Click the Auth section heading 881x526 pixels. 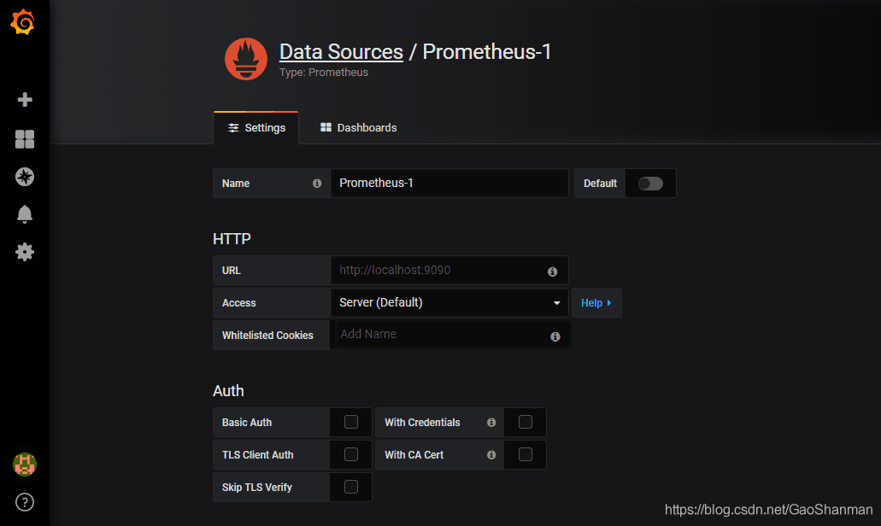pos(229,391)
